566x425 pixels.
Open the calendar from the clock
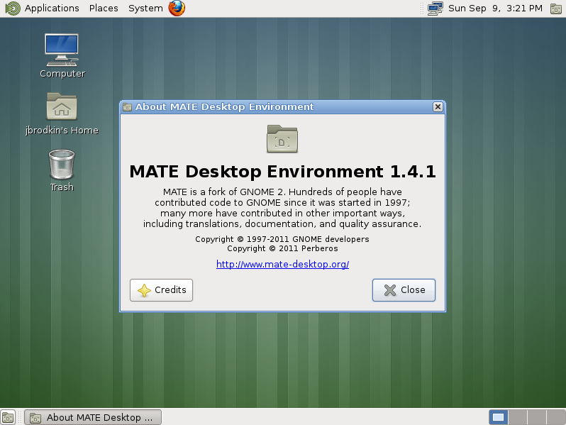[x=495, y=8]
